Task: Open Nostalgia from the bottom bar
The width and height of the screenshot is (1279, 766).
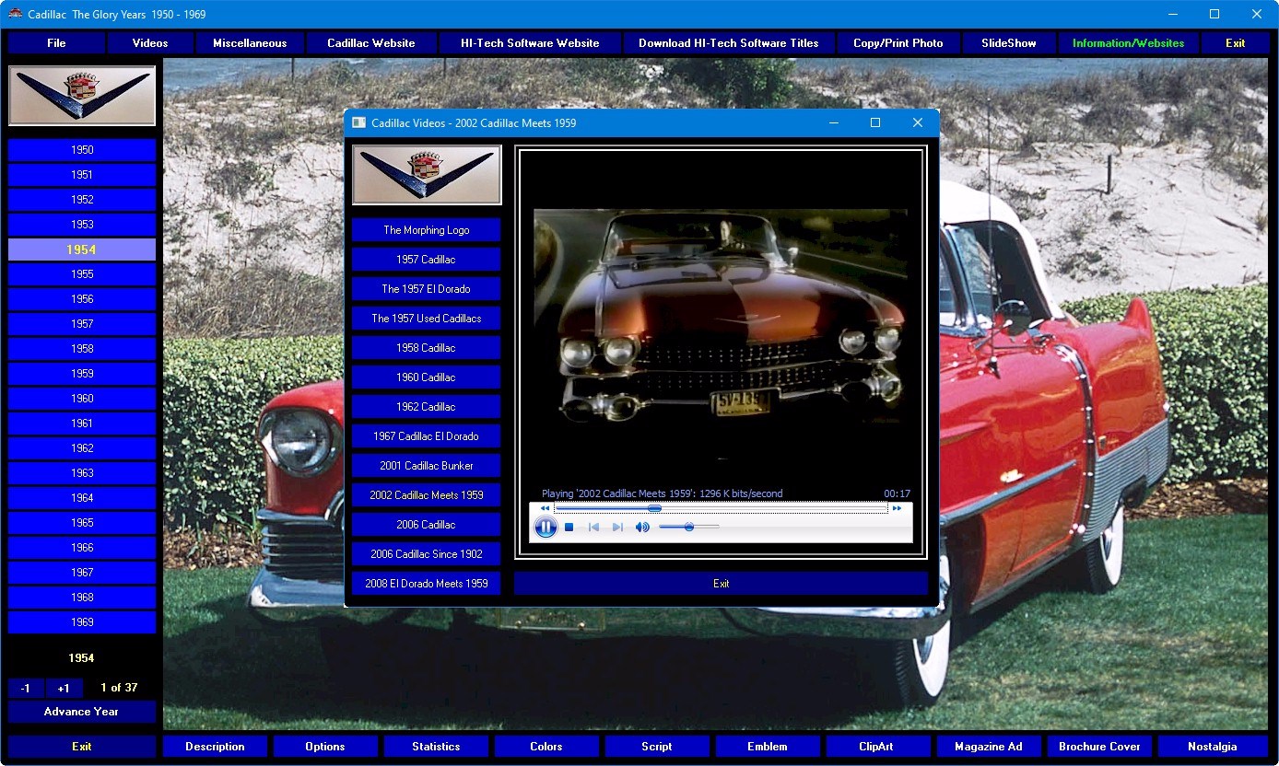Action: (x=1213, y=747)
